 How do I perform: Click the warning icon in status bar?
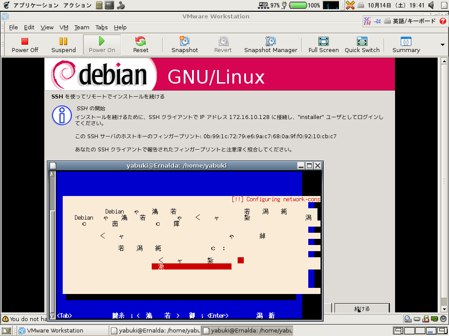point(5,319)
